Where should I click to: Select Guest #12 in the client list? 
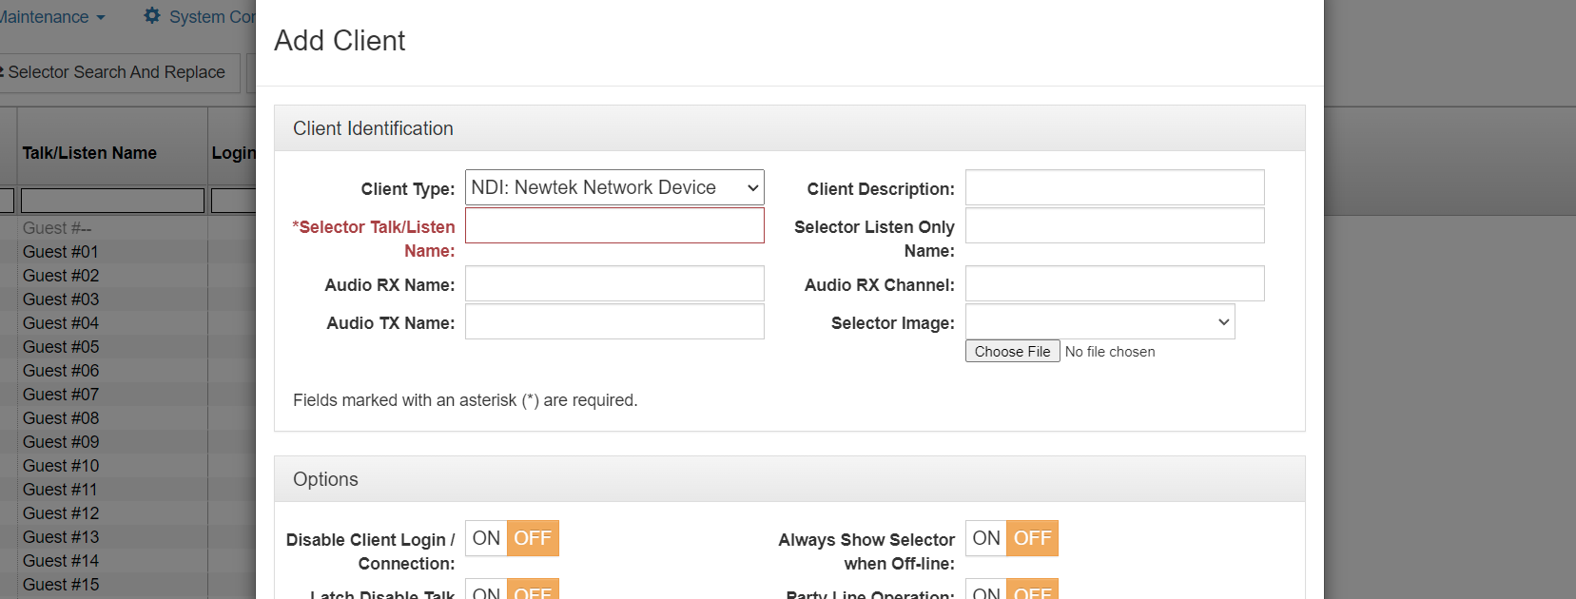pyautogui.click(x=61, y=512)
